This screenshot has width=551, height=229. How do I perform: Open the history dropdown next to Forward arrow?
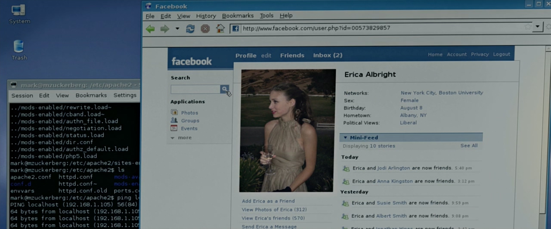(x=177, y=29)
